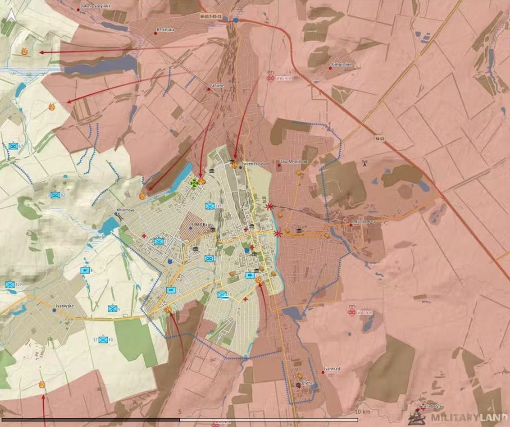
Task: Click the blue junction dot on M-03 road
Action: point(236,20)
